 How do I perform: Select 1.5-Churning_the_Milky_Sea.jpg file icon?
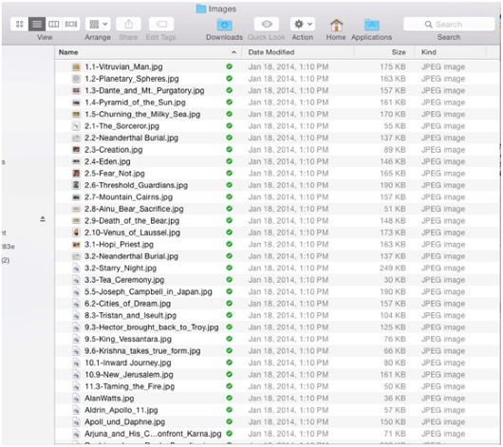[76, 114]
